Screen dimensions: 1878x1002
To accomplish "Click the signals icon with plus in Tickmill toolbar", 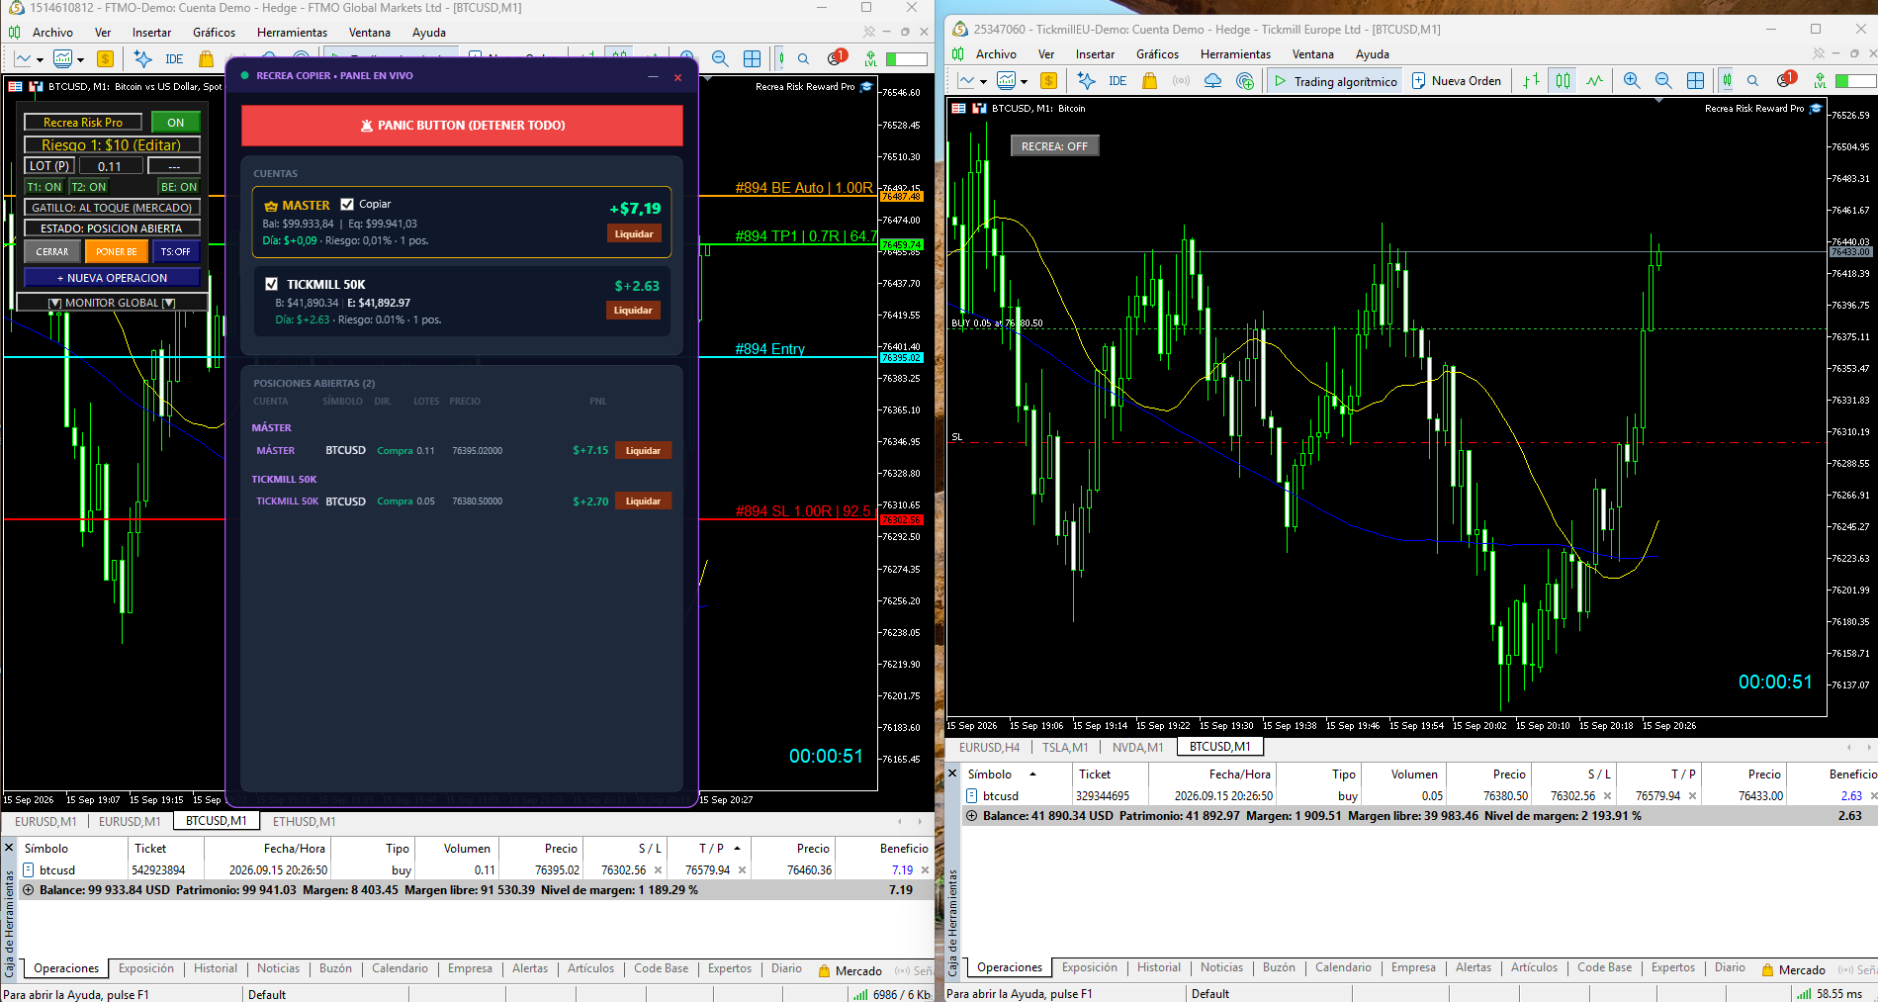I will (1244, 81).
